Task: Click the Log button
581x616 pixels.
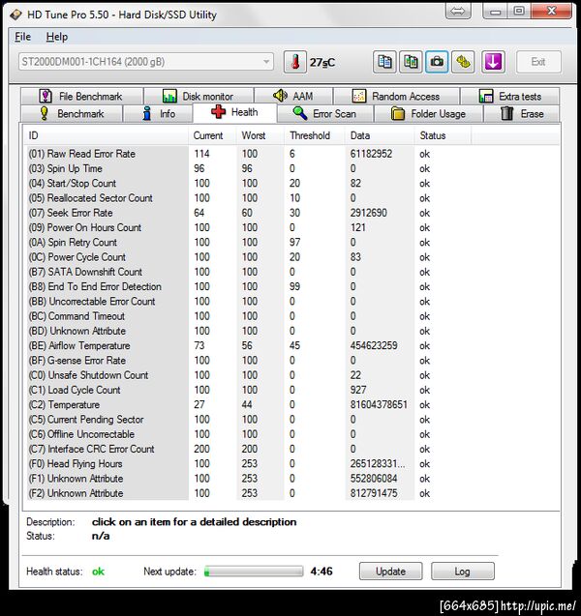Action: (463, 572)
